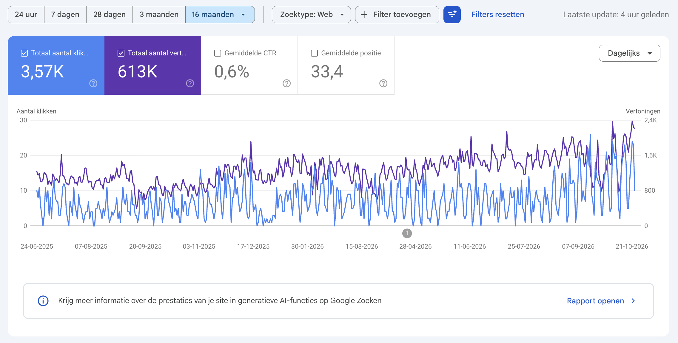The image size is (678, 343).
Task: Enable the Gemiddelde positie checkbox
Action: tap(314, 53)
